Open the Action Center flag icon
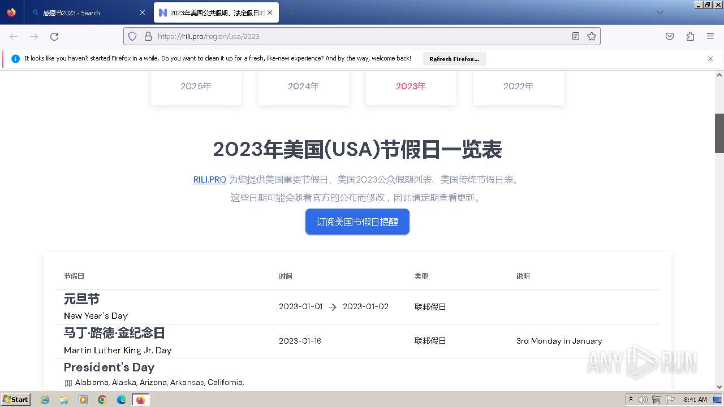Image resolution: width=724 pixels, height=407 pixels. [670, 400]
